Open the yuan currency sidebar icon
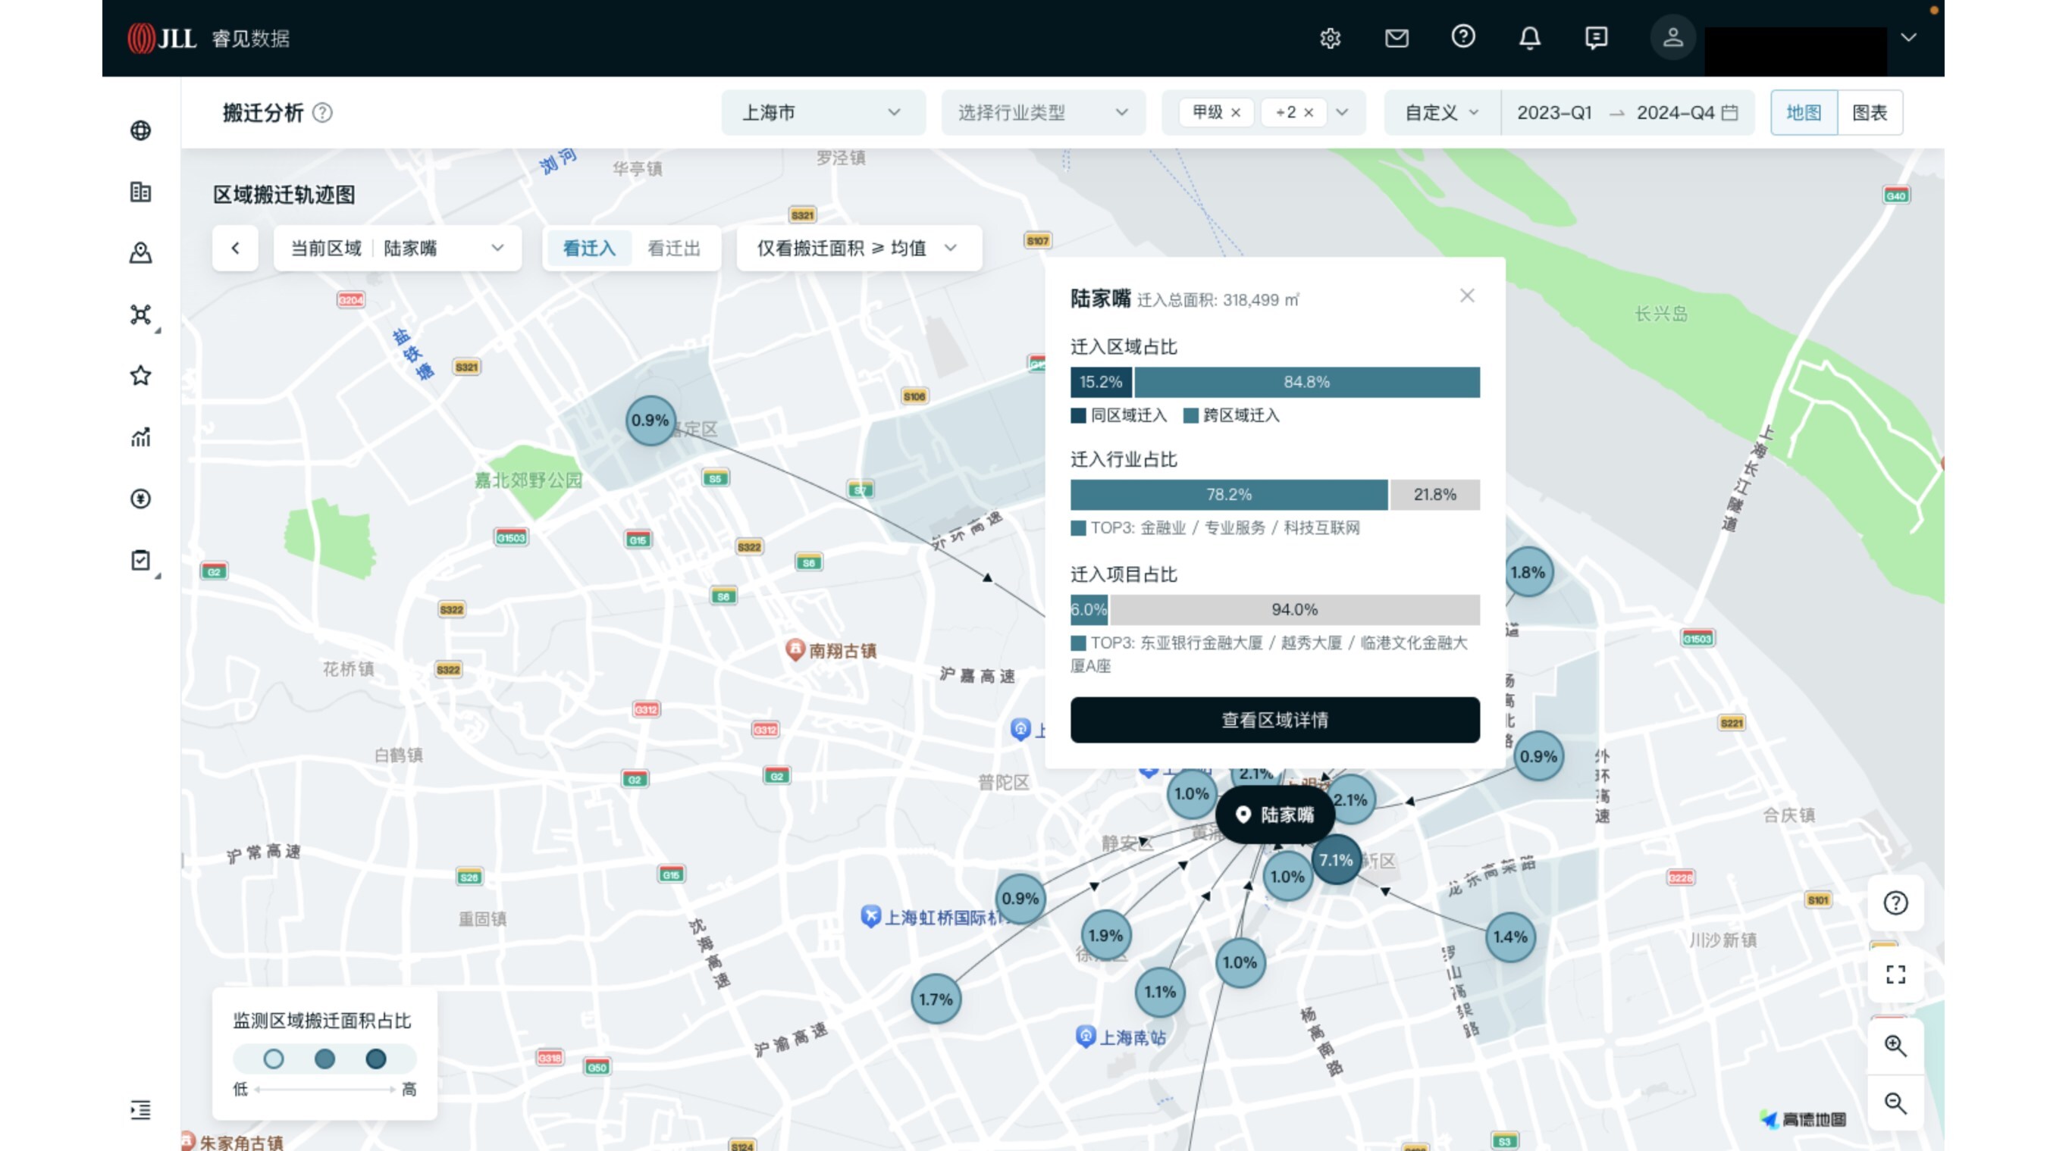Screen dimensions: 2047x1151 point(141,499)
